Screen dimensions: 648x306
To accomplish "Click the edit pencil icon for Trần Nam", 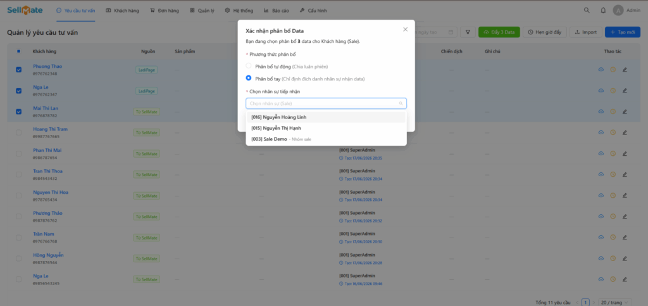I will point(625,238).
